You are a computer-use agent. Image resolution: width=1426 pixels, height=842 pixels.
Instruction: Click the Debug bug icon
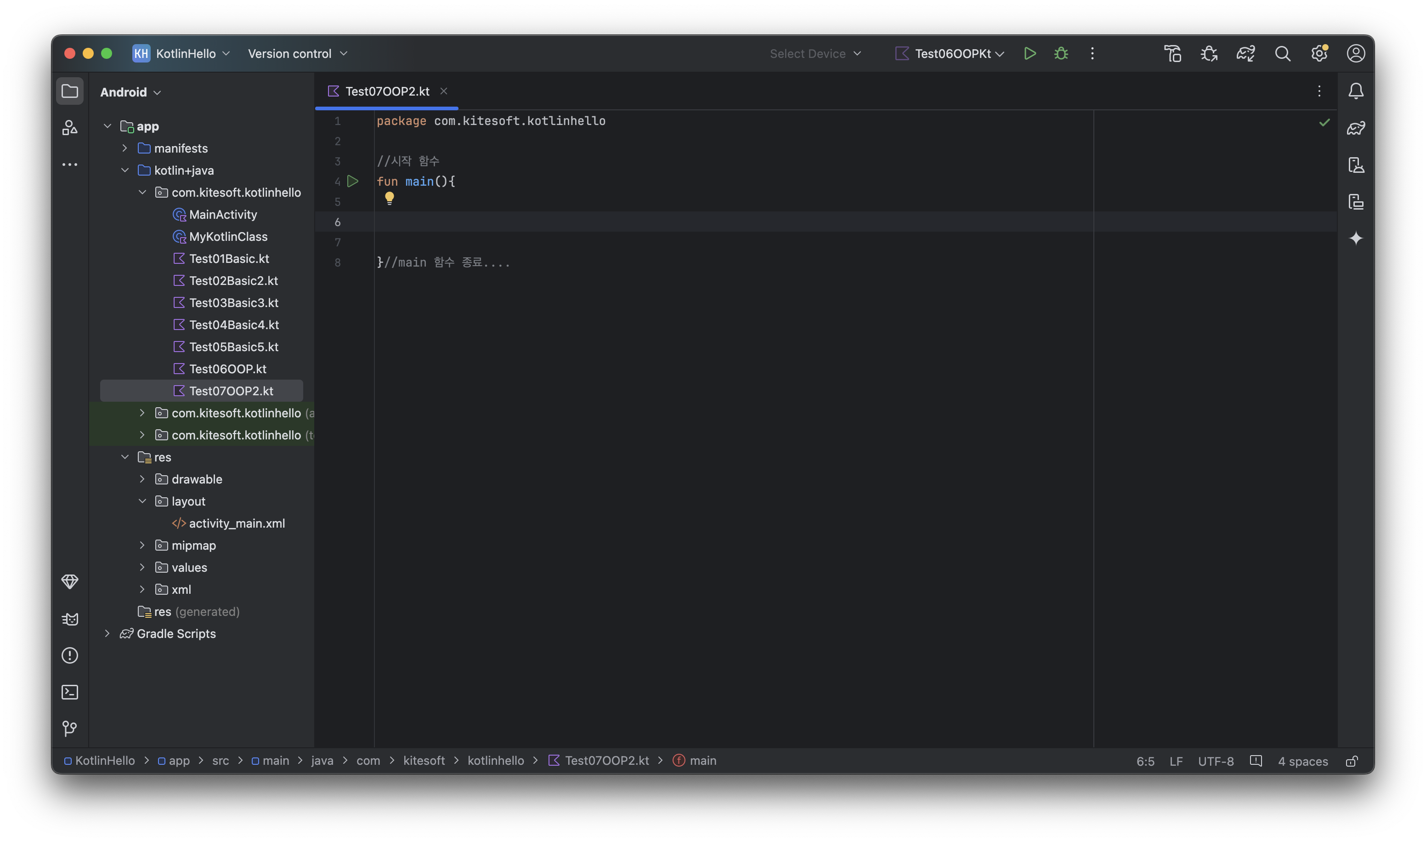click(1061, 53)
